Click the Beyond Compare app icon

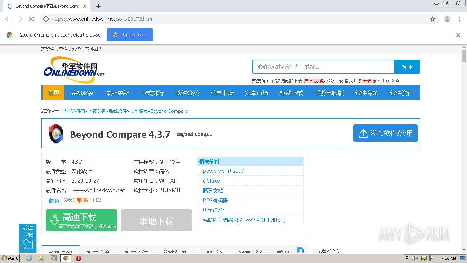(x=56, y=133)
